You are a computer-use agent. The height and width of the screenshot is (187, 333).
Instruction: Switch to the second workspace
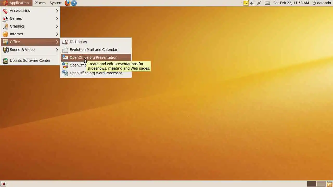point(321,184)
